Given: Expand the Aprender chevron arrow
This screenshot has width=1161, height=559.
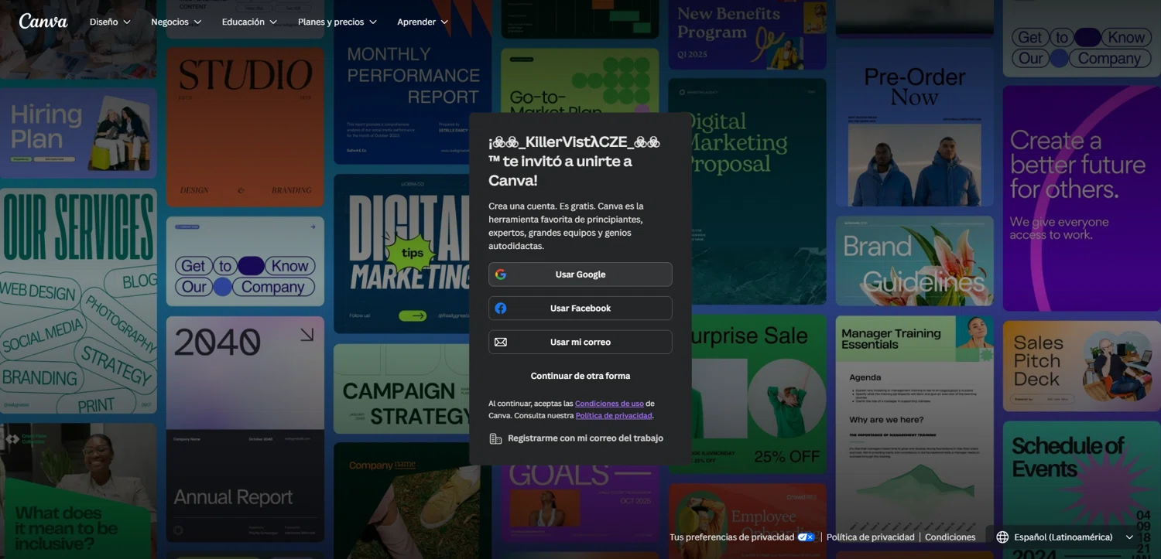Looking at the screenshot, I should 444,22.
